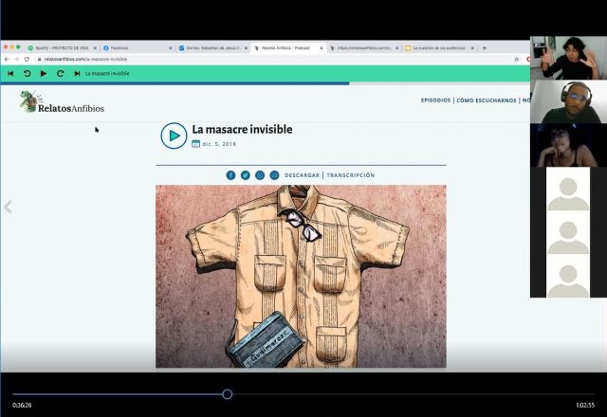Share episode by email icon
The width and height of the screenshot is (607, 417).
click(x=274, y=175)
